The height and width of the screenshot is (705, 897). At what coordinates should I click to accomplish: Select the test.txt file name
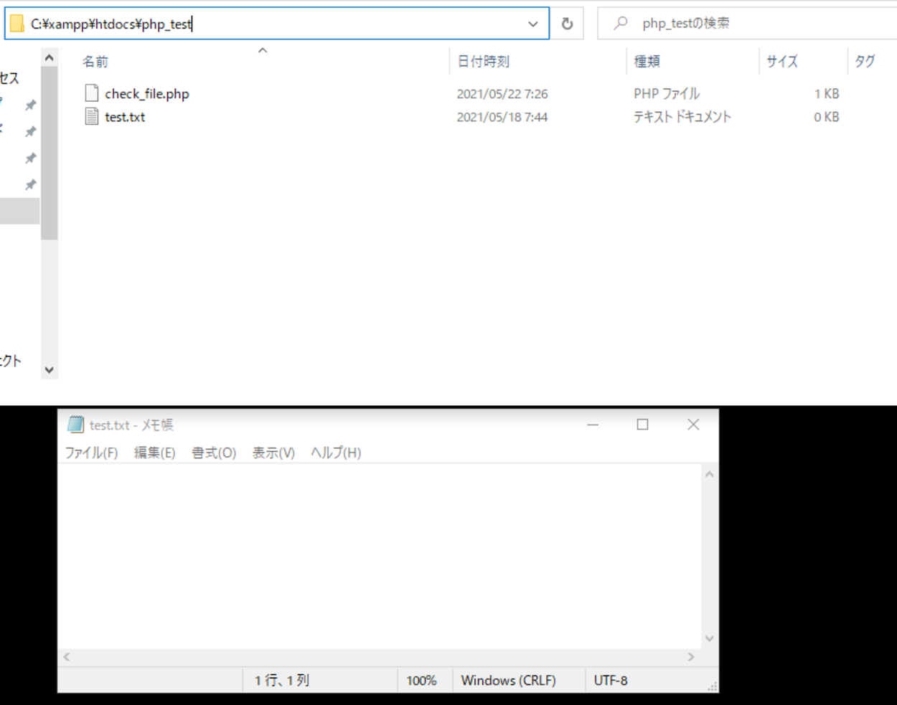[x=125, y=117]
